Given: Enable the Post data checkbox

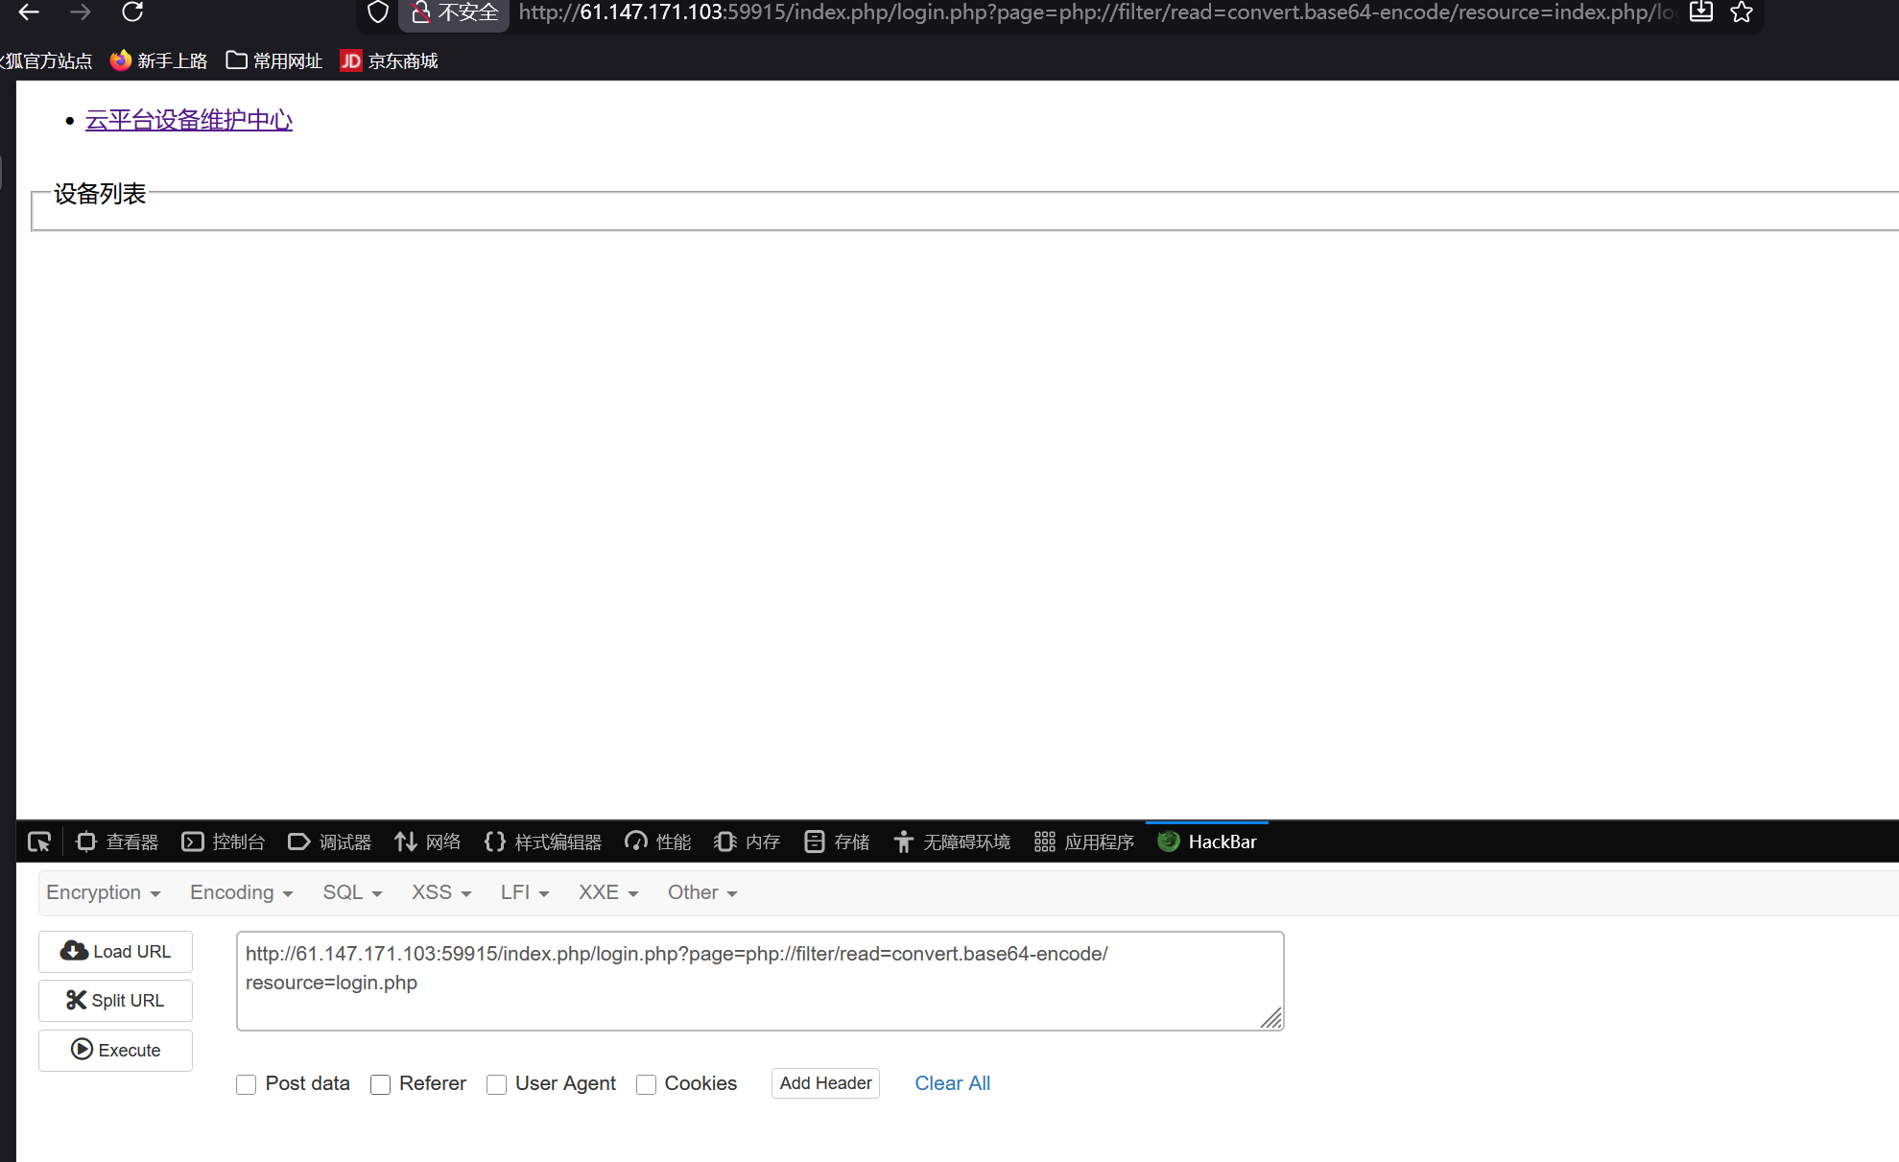Looking at the screenshot, I should pos(247,1084).
